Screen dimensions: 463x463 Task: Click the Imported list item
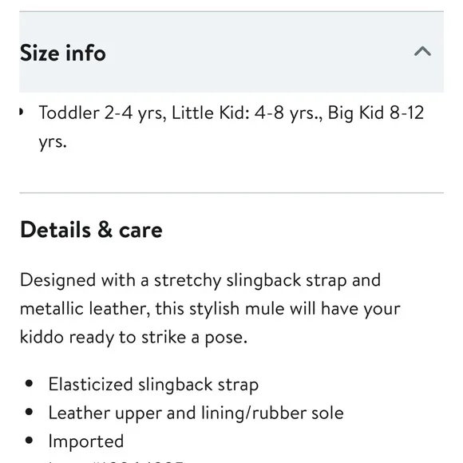click(x=86, y=441)
